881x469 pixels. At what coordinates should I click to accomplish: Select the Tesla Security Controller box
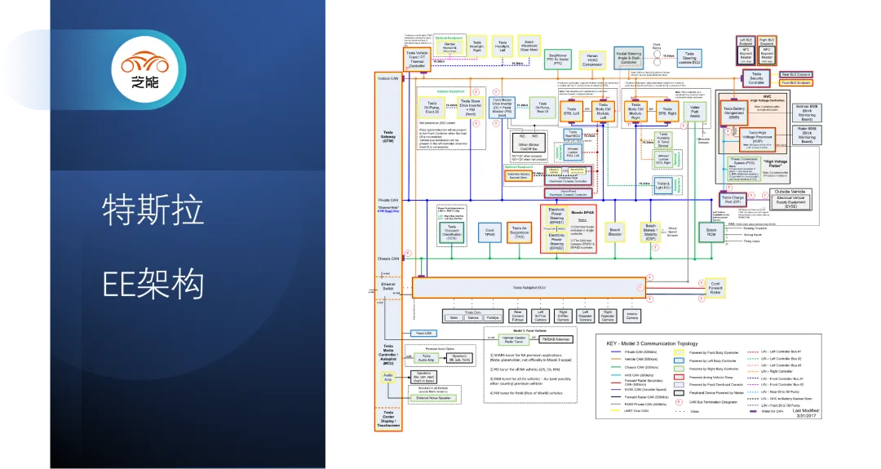click(x=757, y=78)
